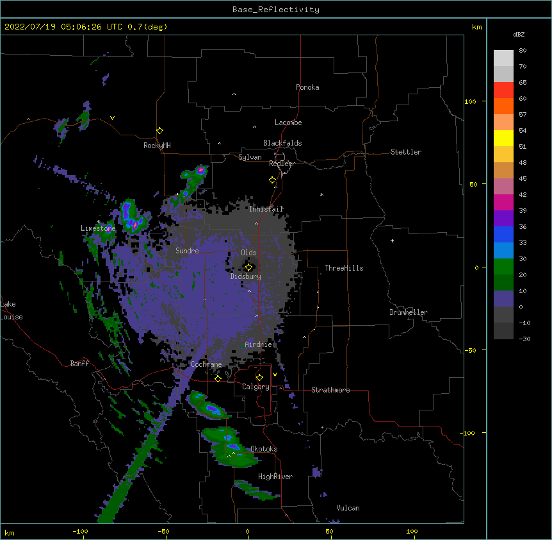Pick the magenta swatch in the dBZ legend
Viewport: 552px width, 540px height.
pos(503,202)
